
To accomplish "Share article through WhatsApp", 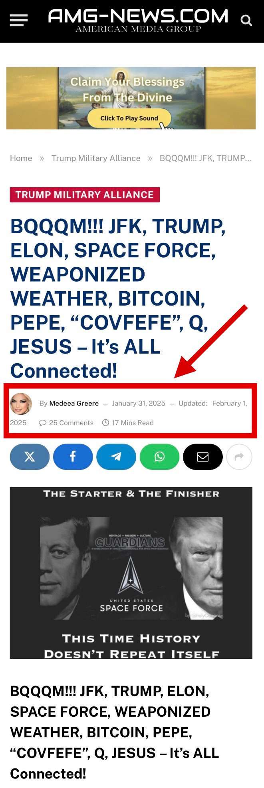I will coord(159,457).
